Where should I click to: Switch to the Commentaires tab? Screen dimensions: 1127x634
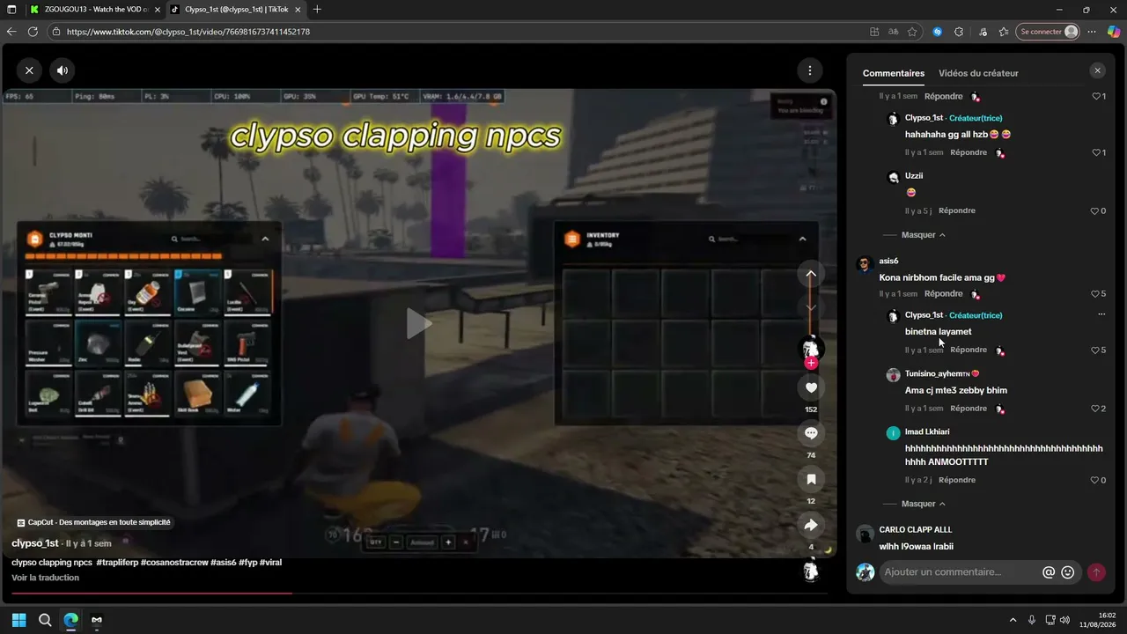coord(894,73)
